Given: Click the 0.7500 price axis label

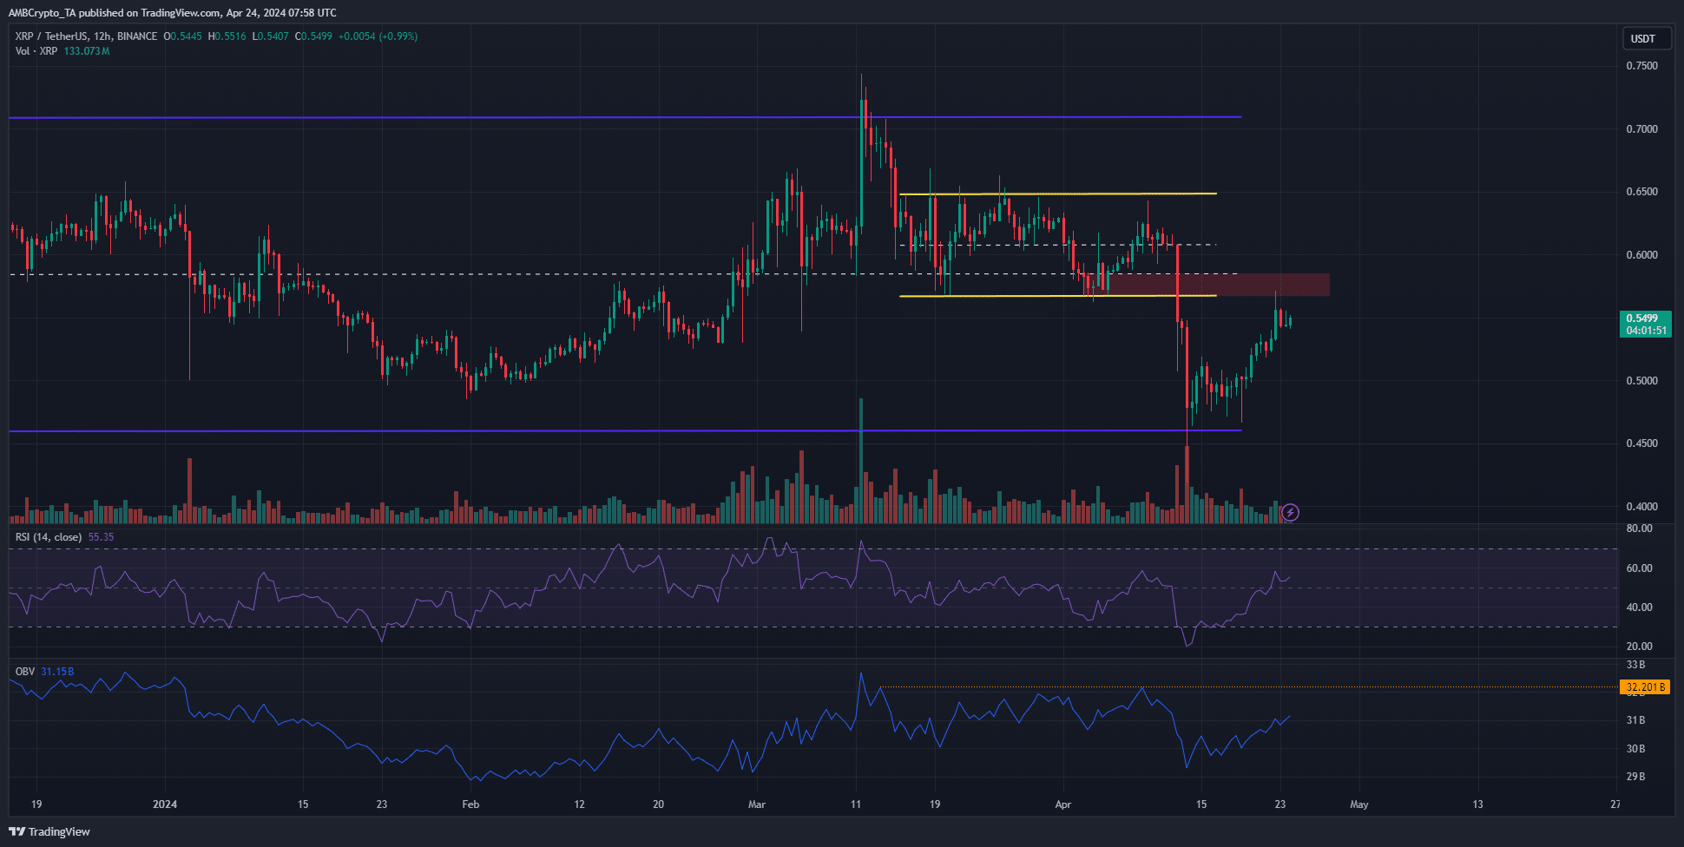Looking at the screenshot, I should [x=1641, y=66].
